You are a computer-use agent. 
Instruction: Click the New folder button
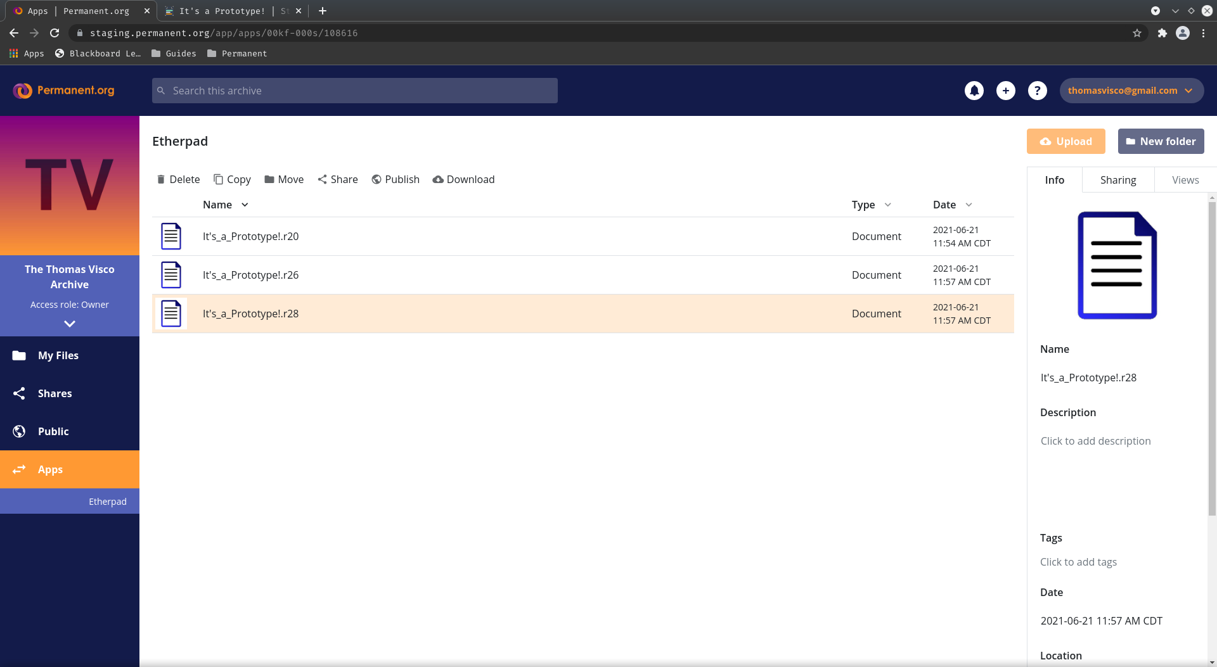[x=1161, y=141]
